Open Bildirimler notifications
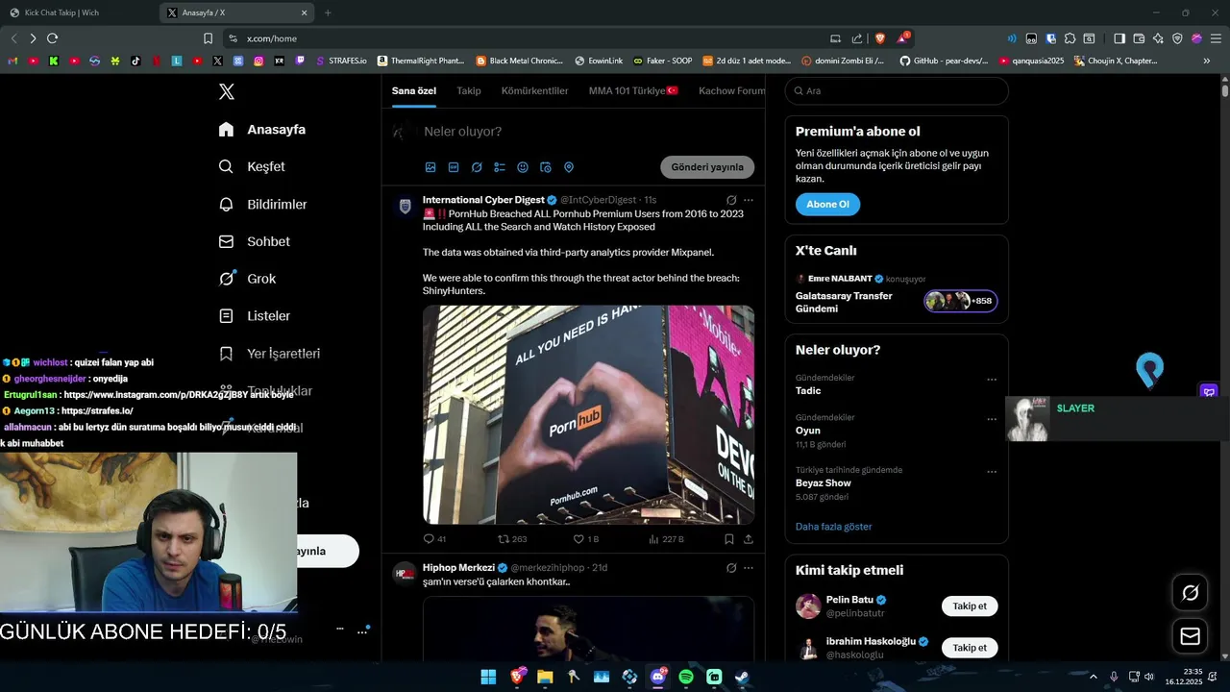Screen dimensions: 1230x692 [x=262, y=204]
